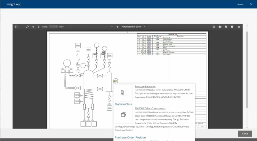Click the page number field
The height and width of the screenshot is (141, 257).
tap(54, 27)
